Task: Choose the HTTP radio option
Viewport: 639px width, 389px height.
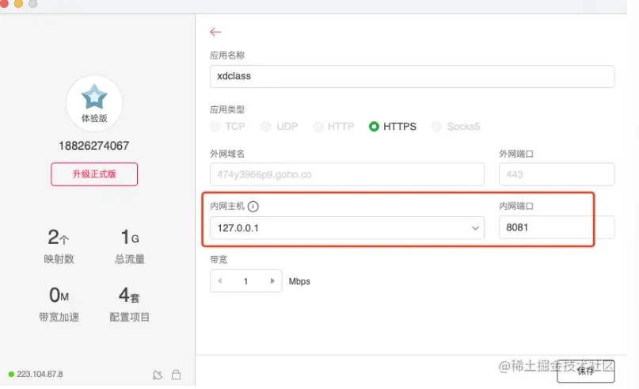Action: 318,126
